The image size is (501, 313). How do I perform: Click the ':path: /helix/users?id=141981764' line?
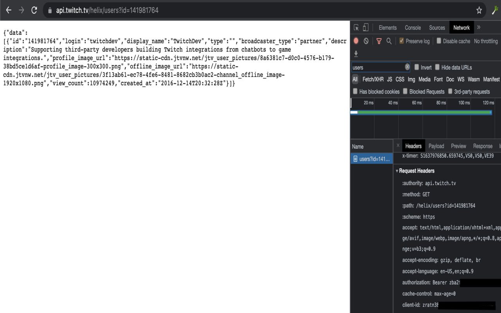click(439, 206)
